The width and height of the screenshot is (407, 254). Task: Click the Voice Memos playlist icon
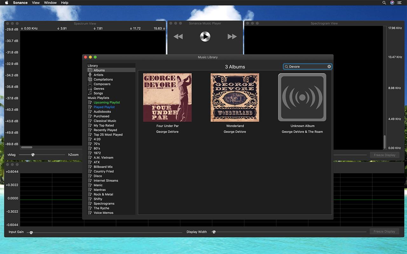point(90,213)
